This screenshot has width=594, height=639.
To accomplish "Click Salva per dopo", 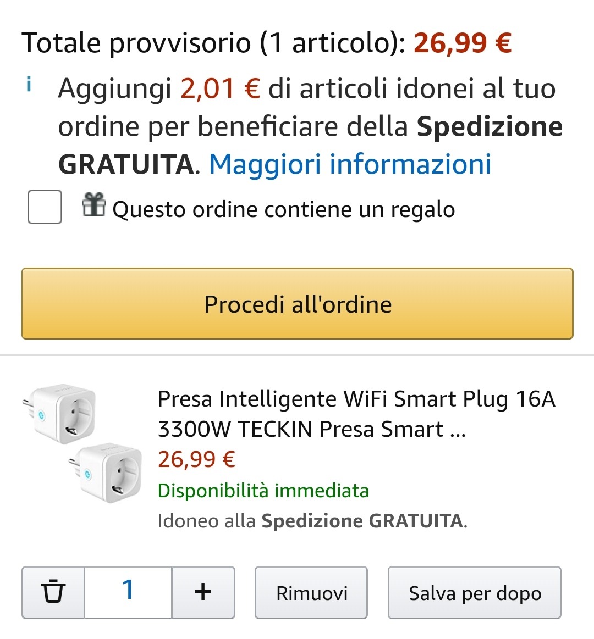I will click(x=475, y=593).
